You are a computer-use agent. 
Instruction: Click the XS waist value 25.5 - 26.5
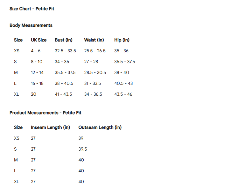pos(95,51)
